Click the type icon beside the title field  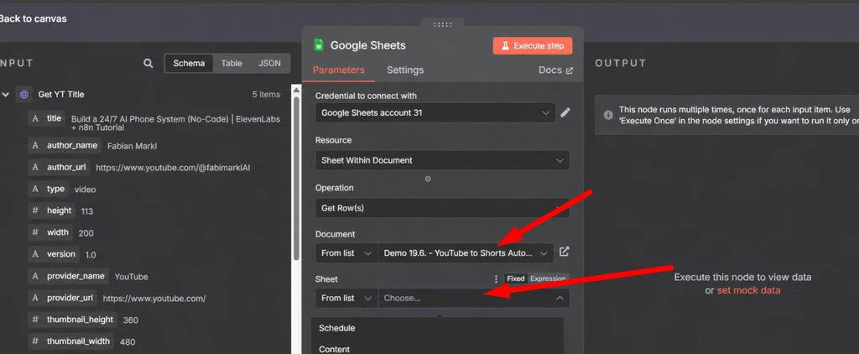[x=35, y=118]
